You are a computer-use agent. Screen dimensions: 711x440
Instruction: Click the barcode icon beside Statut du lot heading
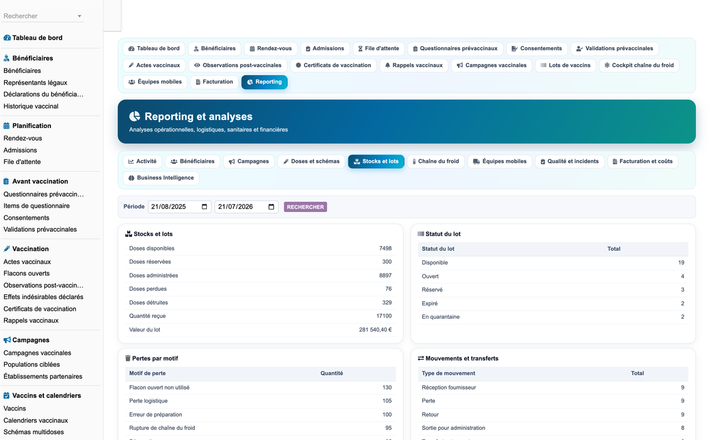(x=421, y=234)
